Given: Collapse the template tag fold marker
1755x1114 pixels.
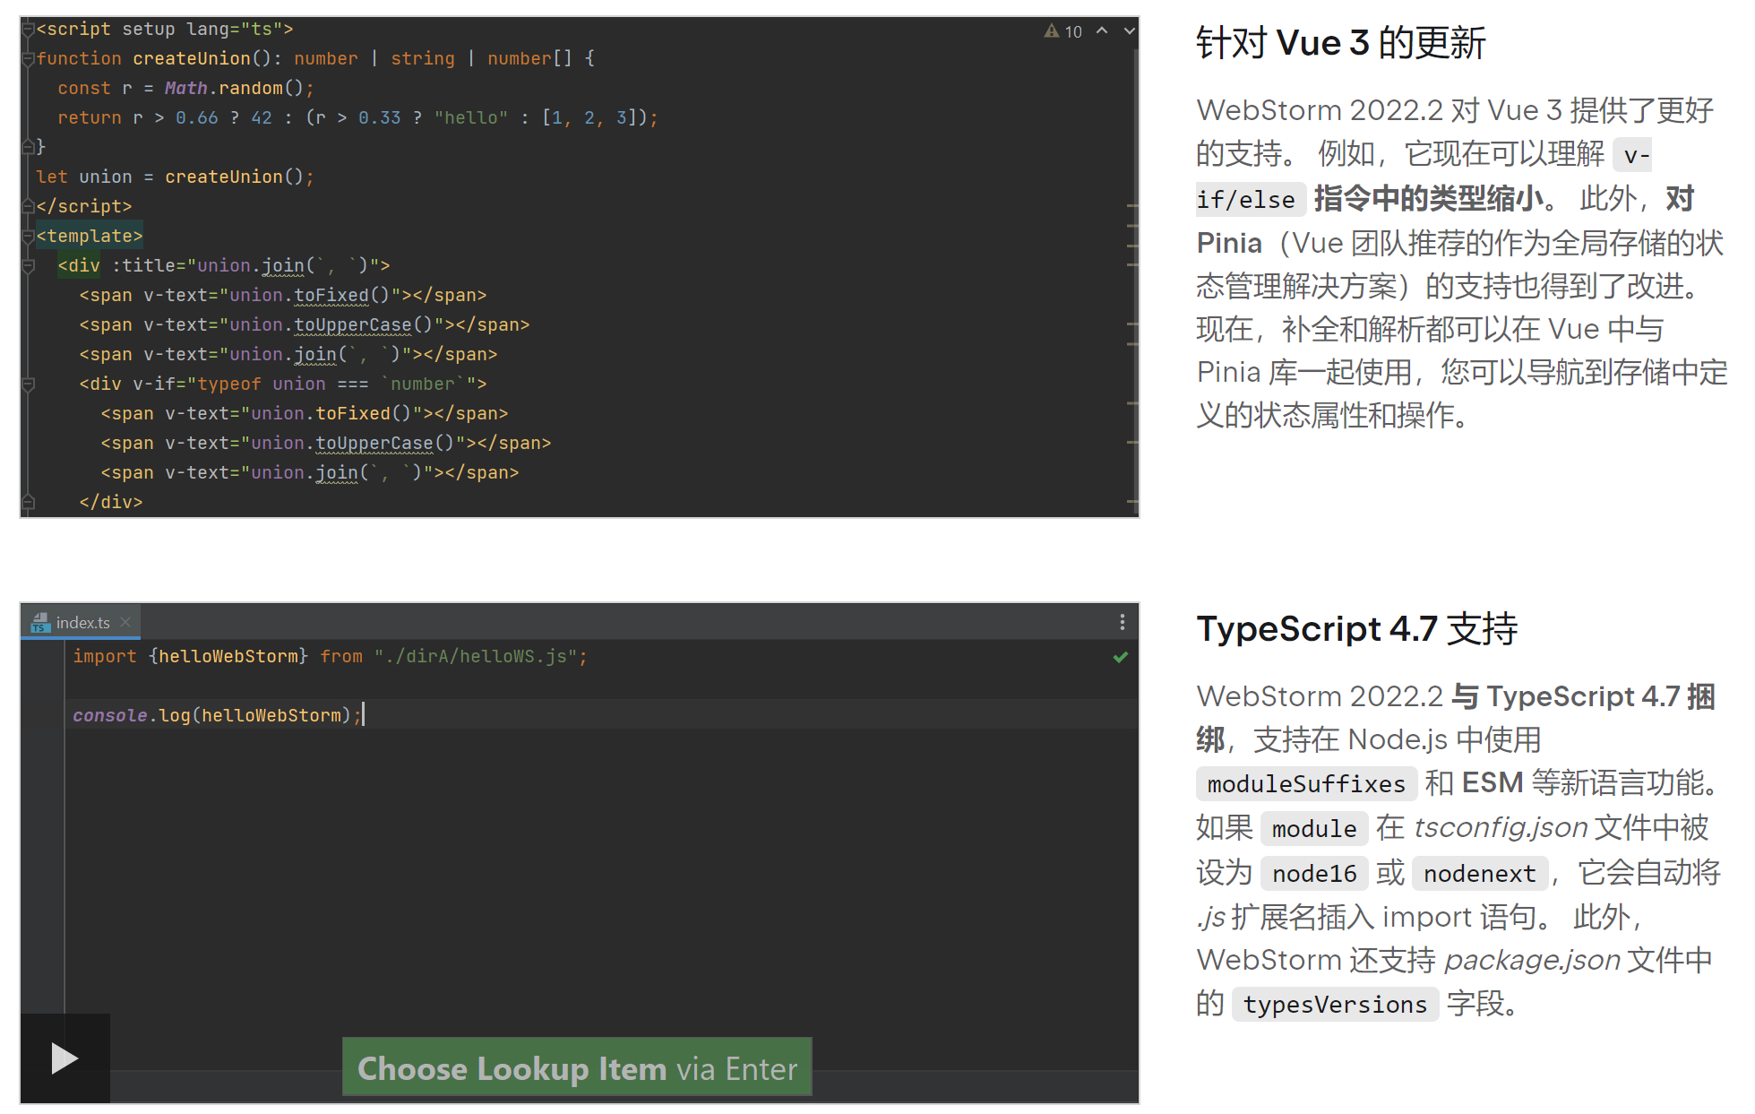Looking at the screenshot, I should point(29,237).
